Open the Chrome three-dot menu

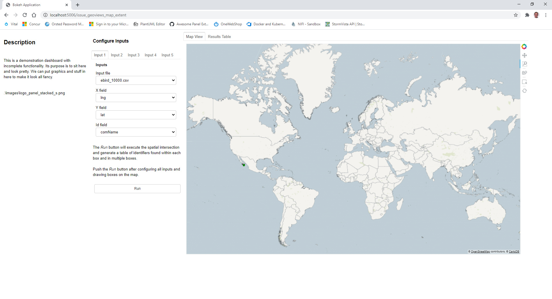[546, 15]
